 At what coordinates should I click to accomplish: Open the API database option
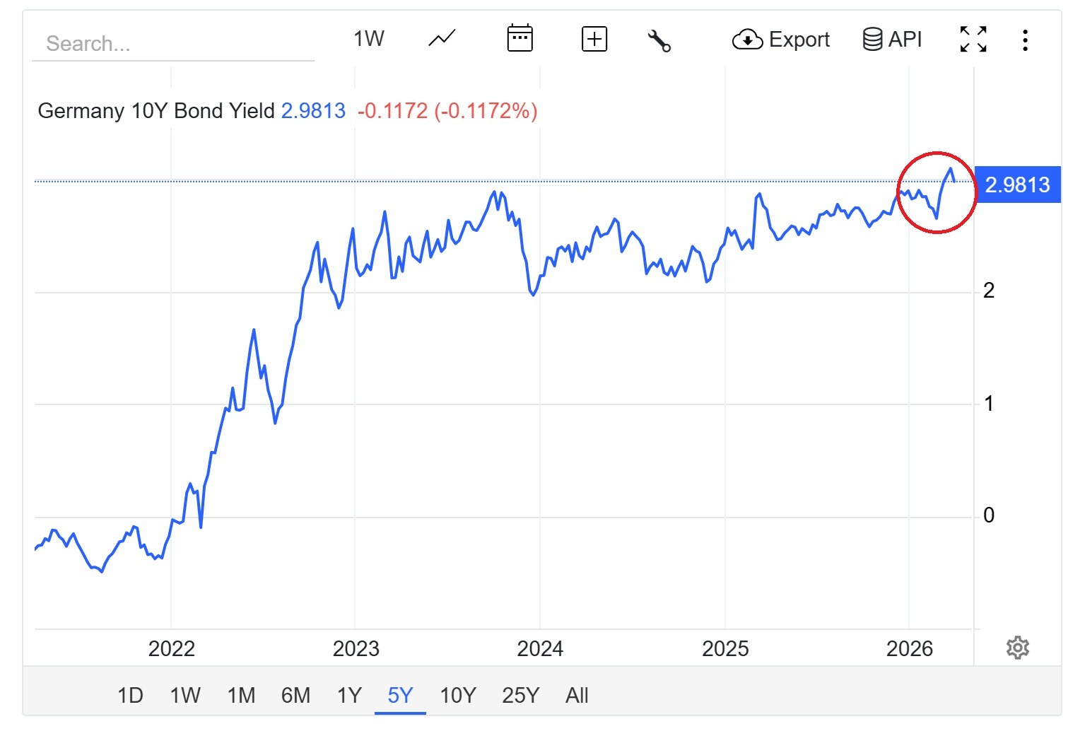tap(892, 40)
